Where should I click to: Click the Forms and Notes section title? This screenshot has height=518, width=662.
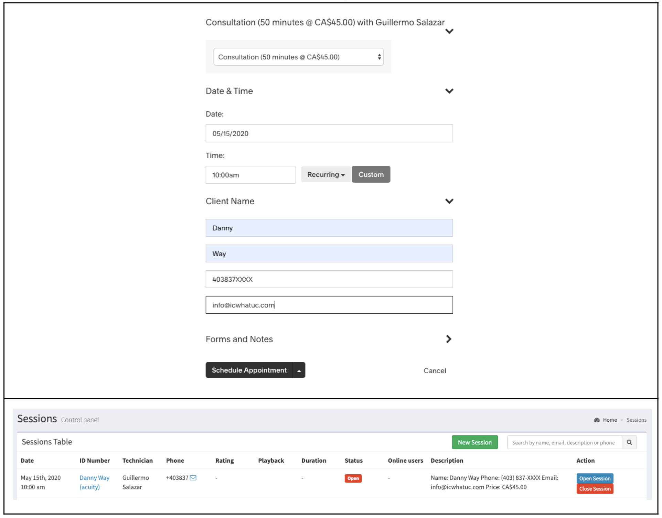point(239,339)
